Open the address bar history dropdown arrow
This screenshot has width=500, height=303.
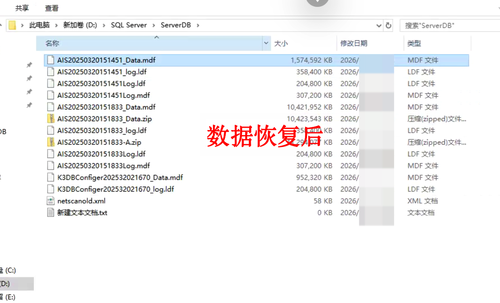point(379,25)
